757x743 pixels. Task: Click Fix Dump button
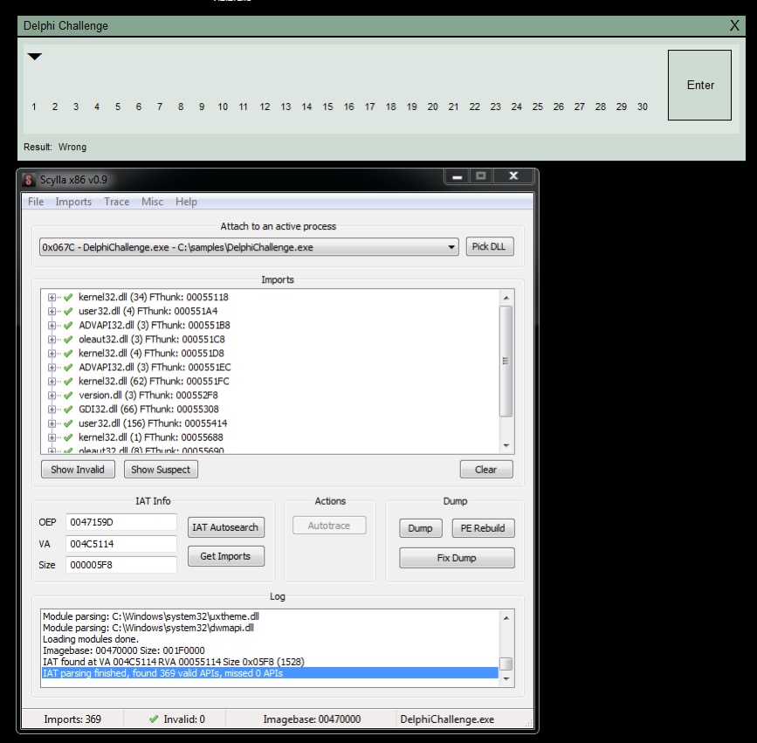[x=457, y=558]
